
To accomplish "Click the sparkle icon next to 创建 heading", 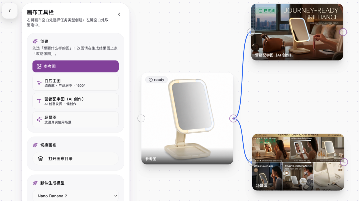I will tap(35, 42).
